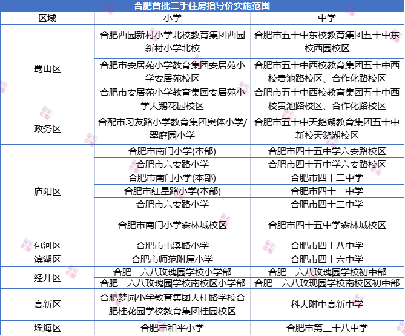Click 五十中西校 cell beside 安居苑校区 row
Screen dimensions: 405x336
(327, 72)
